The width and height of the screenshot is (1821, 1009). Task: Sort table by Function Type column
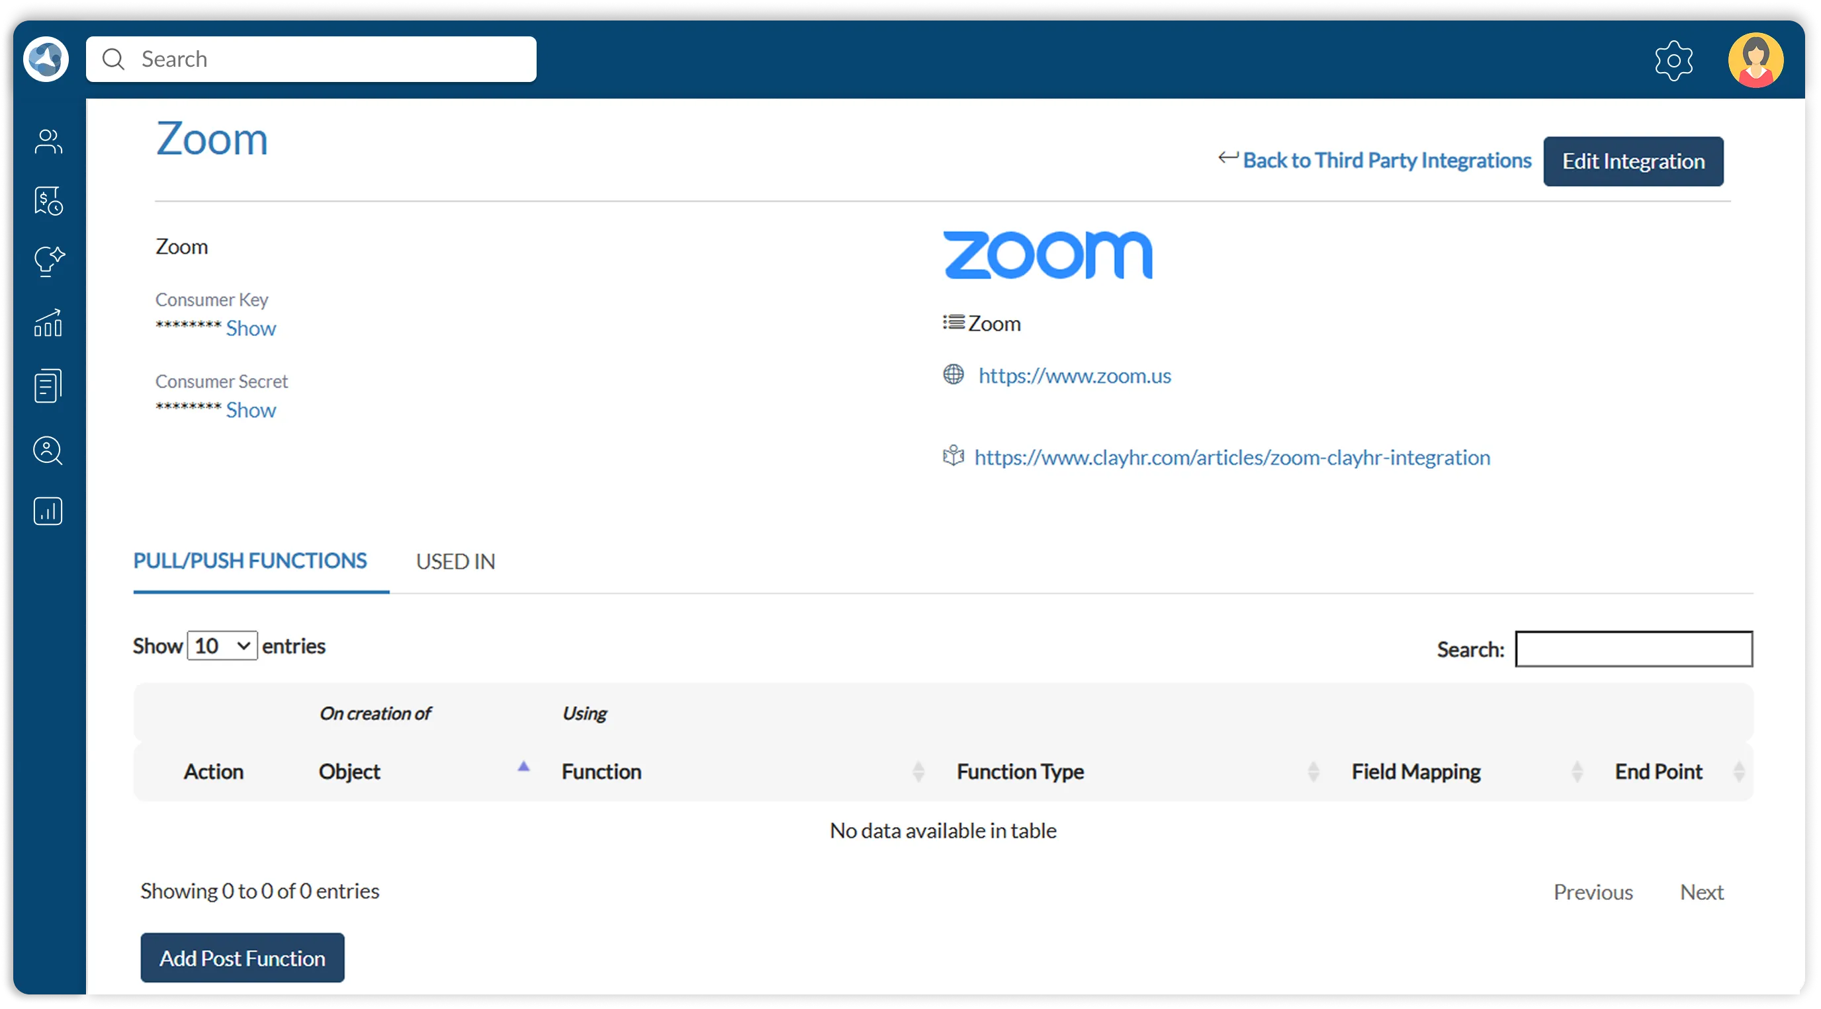point(1020,771)
